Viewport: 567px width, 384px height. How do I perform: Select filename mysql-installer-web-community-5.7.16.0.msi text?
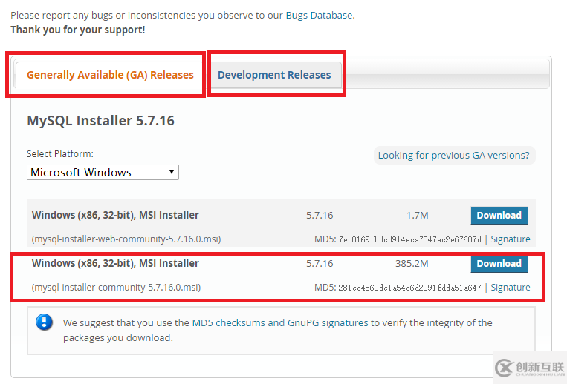click(x=126, y=239)
